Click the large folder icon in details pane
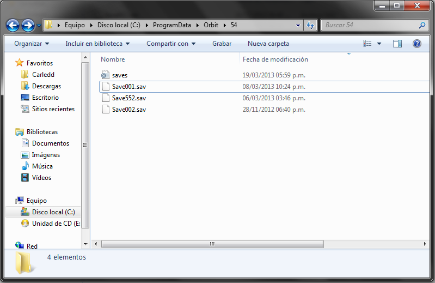435x283 pixels. coord(25,263)
